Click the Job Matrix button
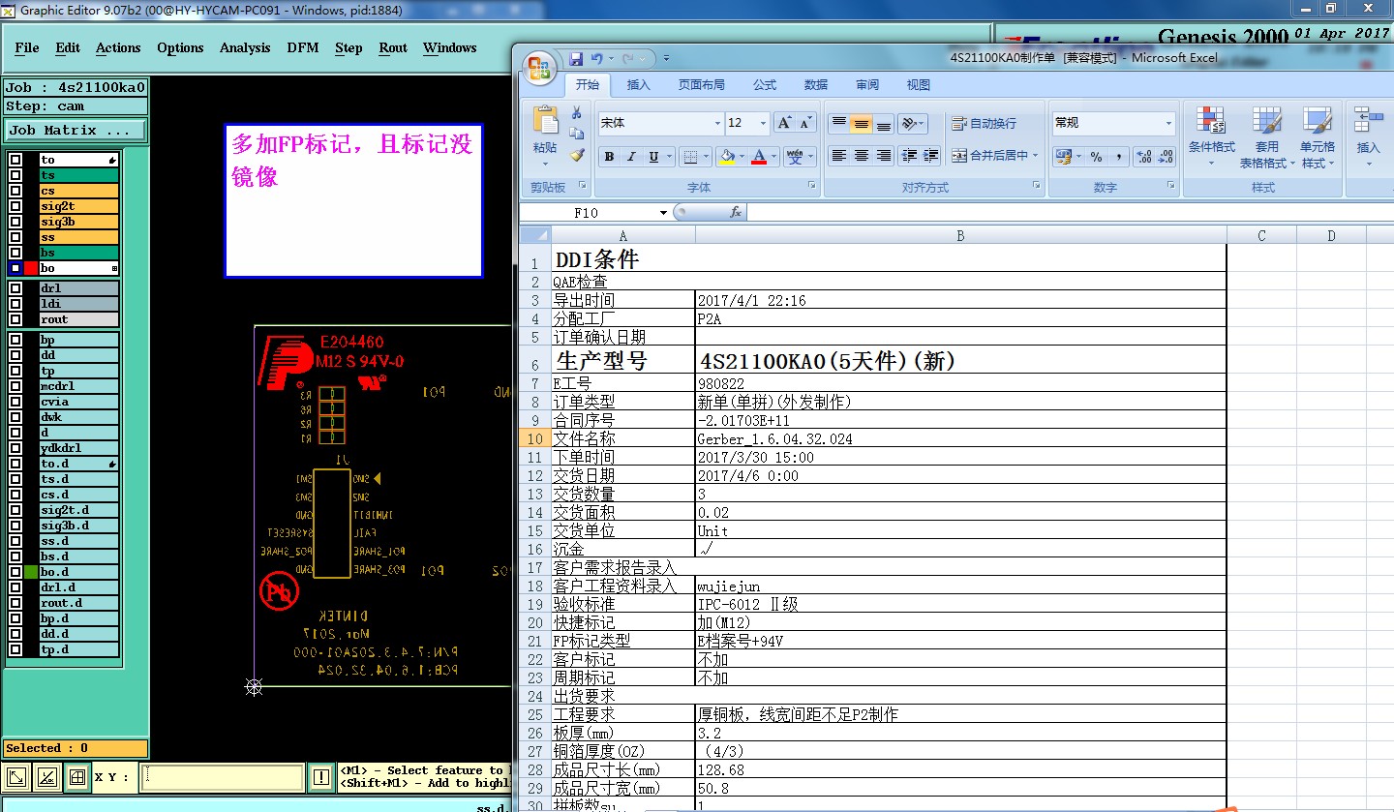This screenshot has height=812, width=1394. coord(76,130)
